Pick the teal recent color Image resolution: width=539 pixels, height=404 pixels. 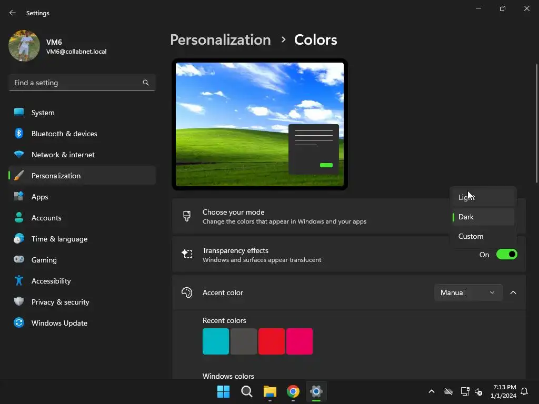[215, 341]
